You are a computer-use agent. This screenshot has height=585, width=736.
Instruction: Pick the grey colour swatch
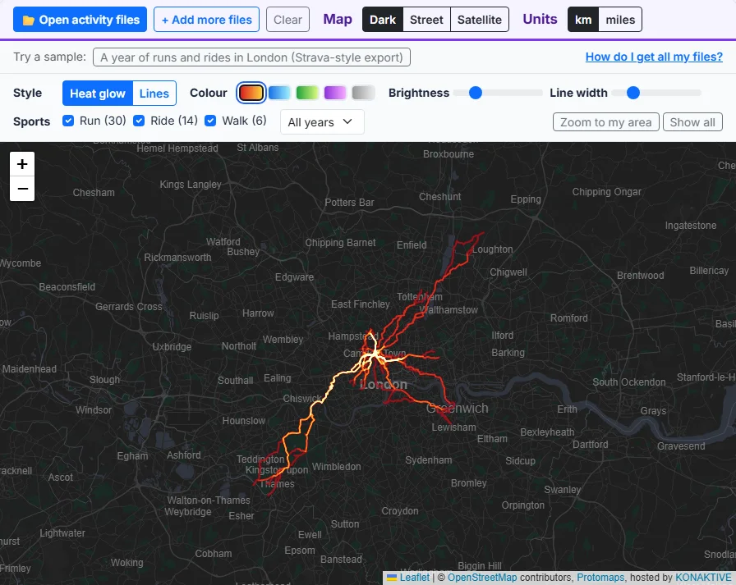tap(363, 93)
